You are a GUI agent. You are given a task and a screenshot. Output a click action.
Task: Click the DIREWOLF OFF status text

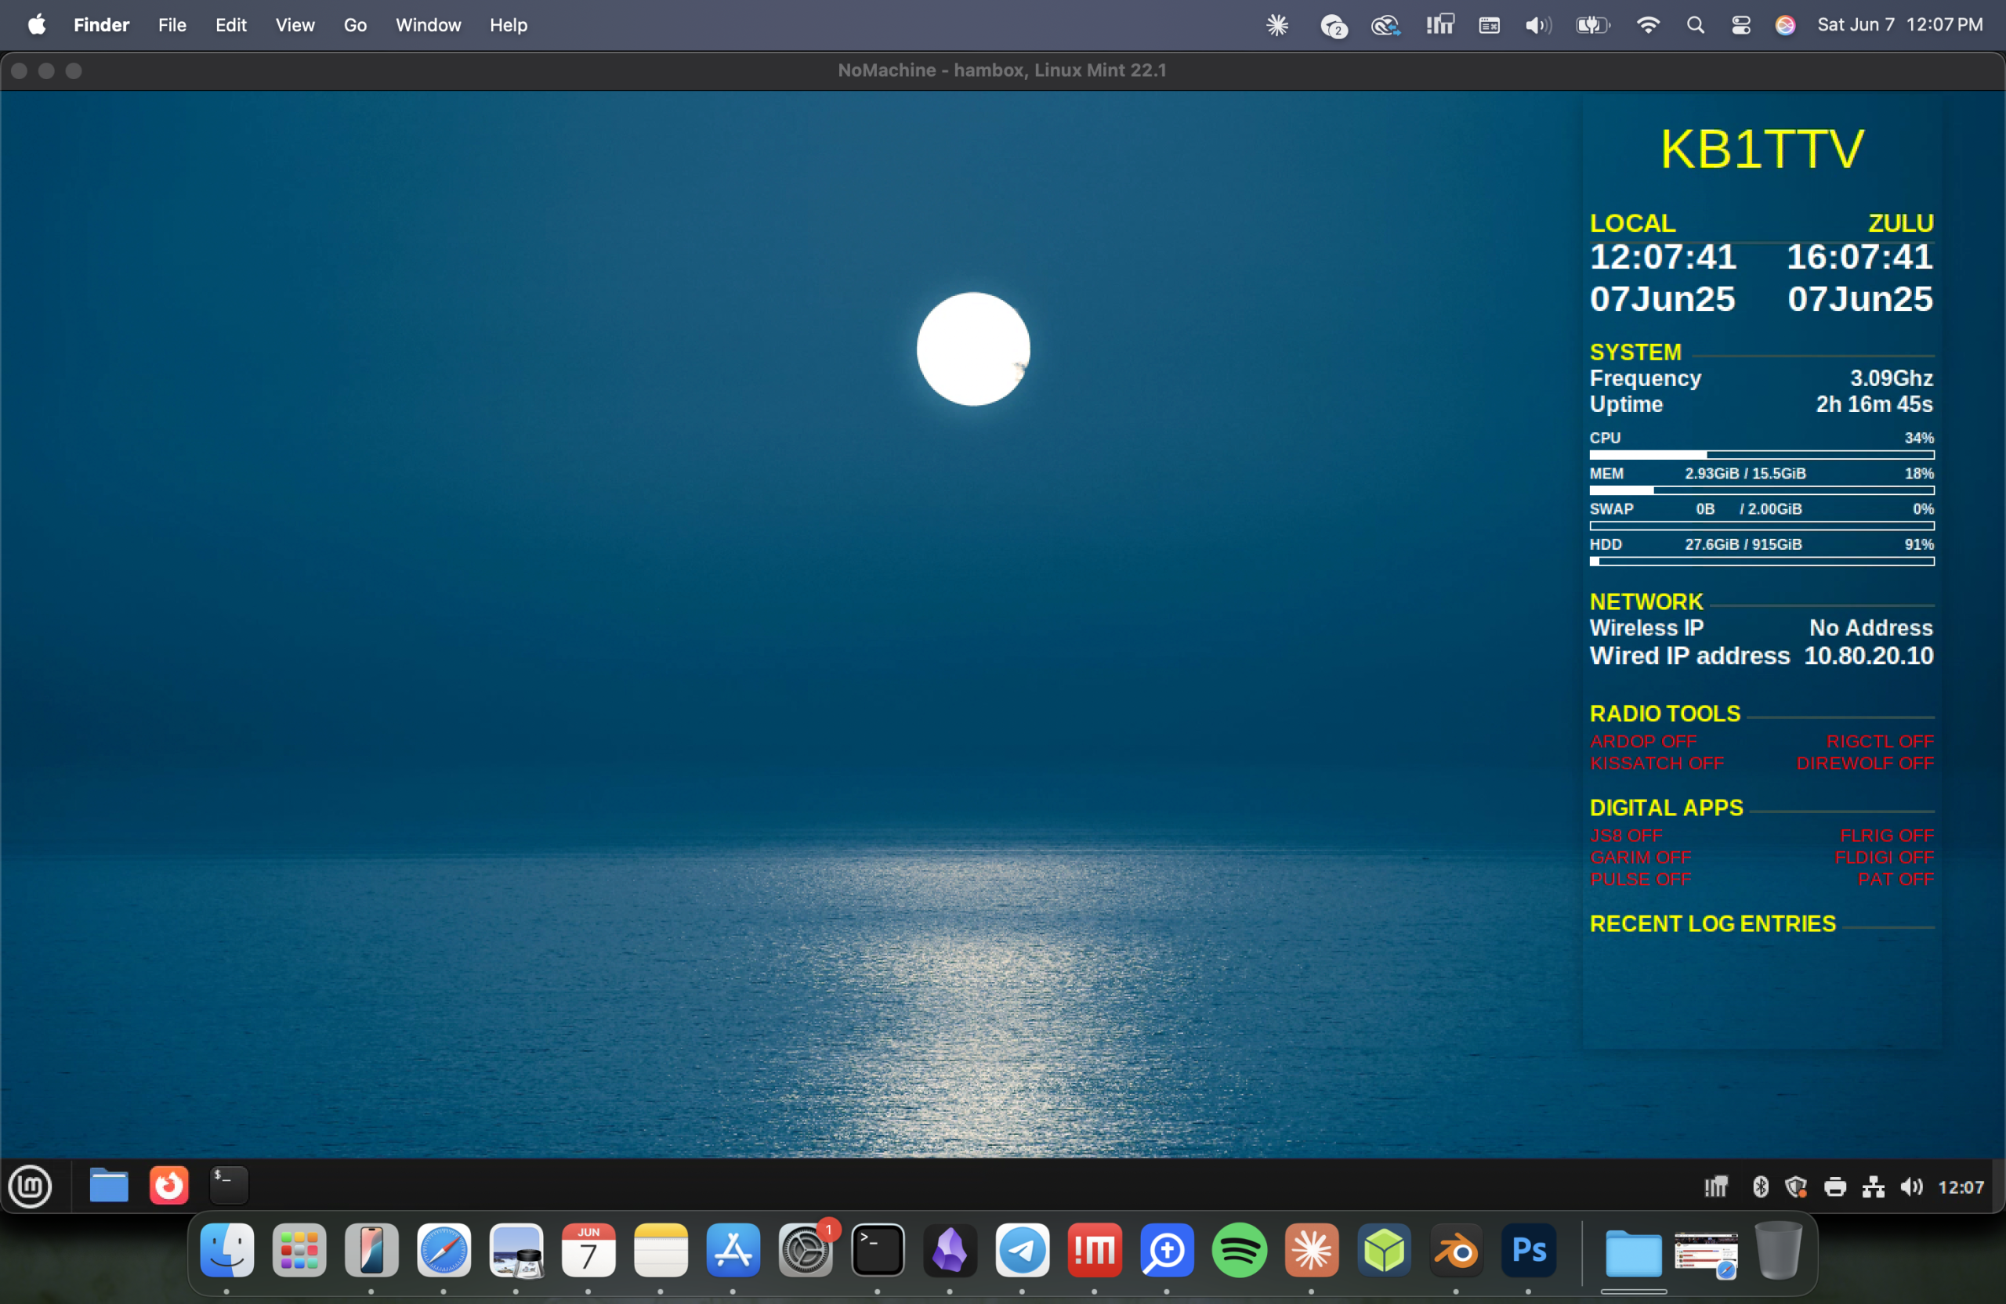pos(1865,764)
